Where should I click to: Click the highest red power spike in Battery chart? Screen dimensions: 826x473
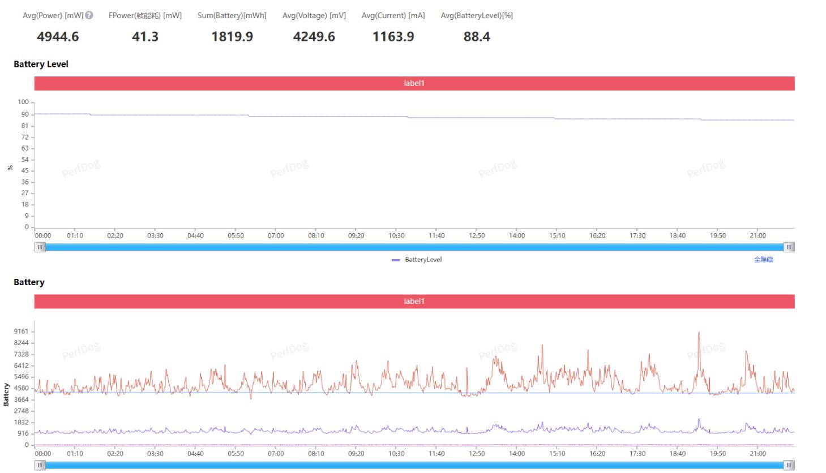(699, 333)
